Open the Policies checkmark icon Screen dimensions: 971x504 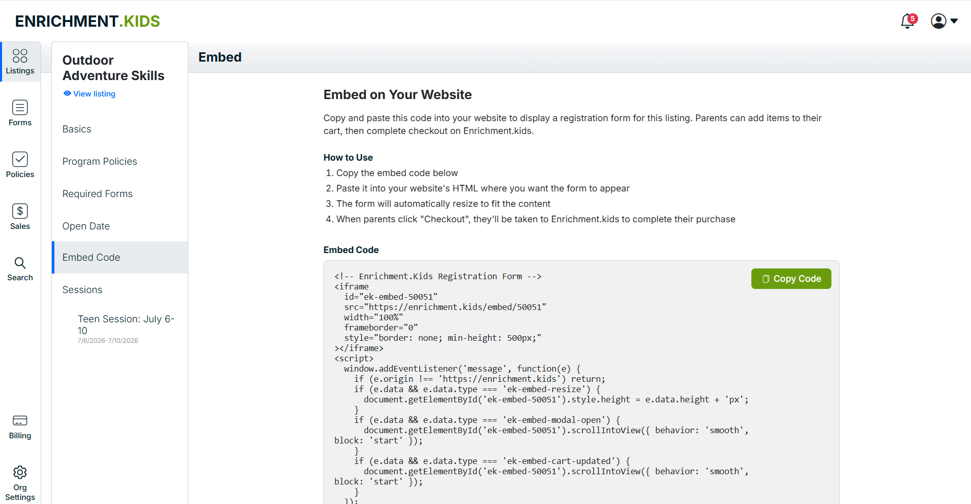point(20,159)
